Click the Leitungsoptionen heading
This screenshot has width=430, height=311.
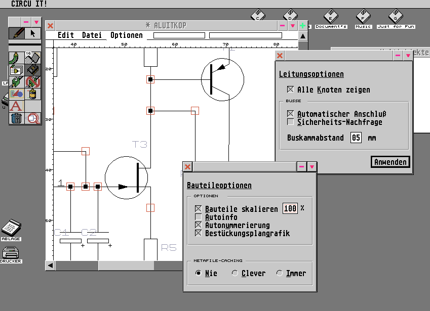click(311, 74)
